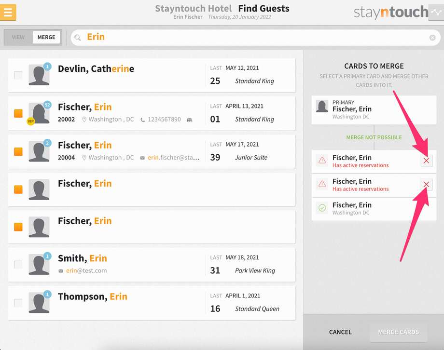The width and height of the screenshot is (444, 350).
Task: Click the avatar with the 52 stays badge
Action: (x=39, y=113)
